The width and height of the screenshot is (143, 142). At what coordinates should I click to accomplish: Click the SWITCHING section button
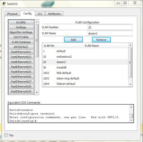(21, 37)
